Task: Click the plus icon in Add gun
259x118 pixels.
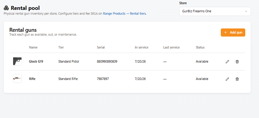Action: tap(226, 32)
